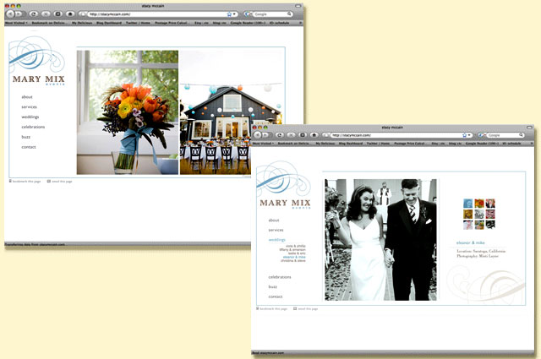The width and height of the screenshot is (541, 359).
Task: Open the weddings section in the back window
Action: point(30,117)
